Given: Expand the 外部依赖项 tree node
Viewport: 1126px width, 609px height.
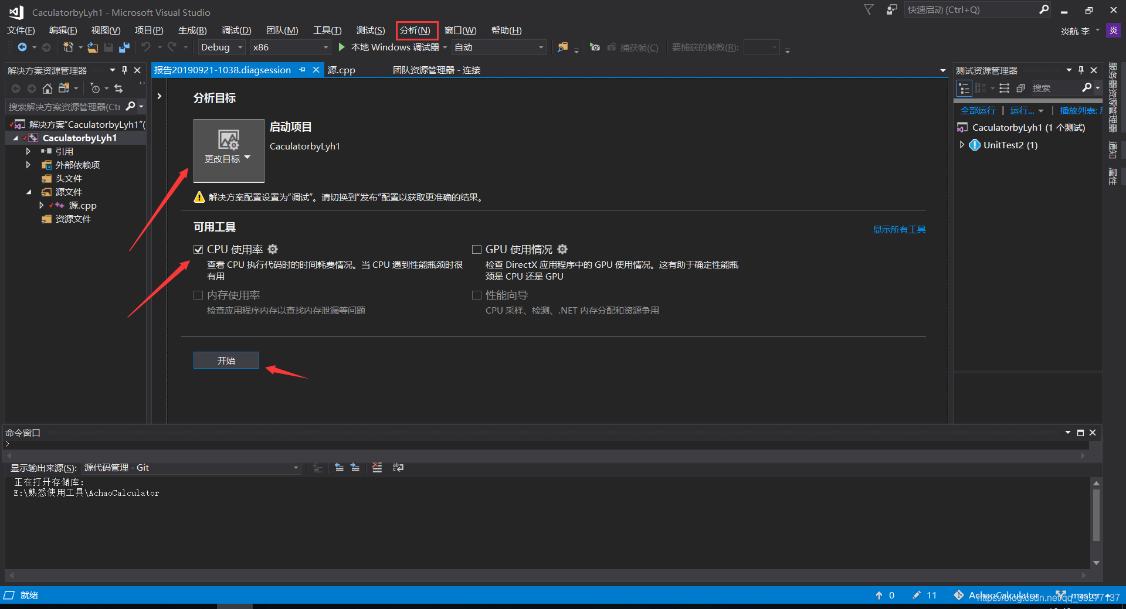Looking at the screenshot, I should tap(28, 165).
